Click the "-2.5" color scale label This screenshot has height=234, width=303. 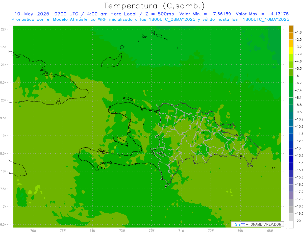pyautogui.click(x=298, y=40)
